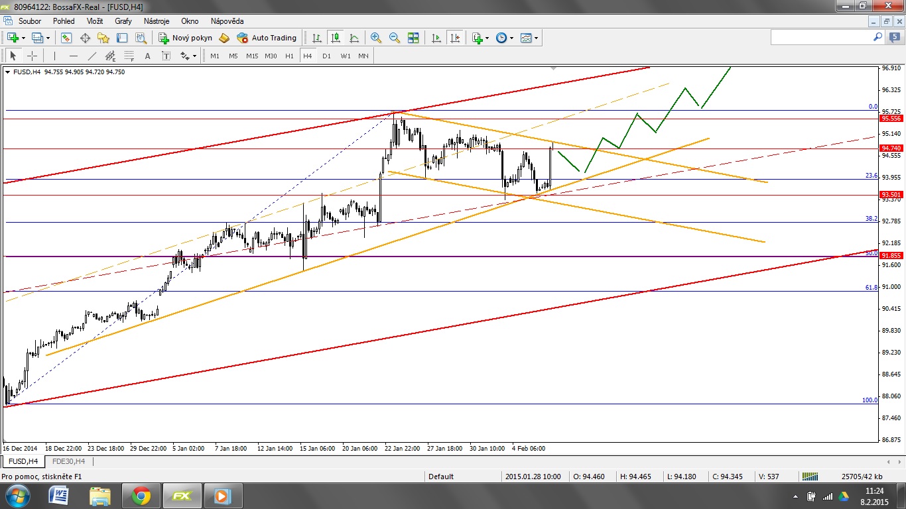Click the FUSD,H4 symbol label triangle
The height and width of the screenshot is (509, 906).
[7, 72]
